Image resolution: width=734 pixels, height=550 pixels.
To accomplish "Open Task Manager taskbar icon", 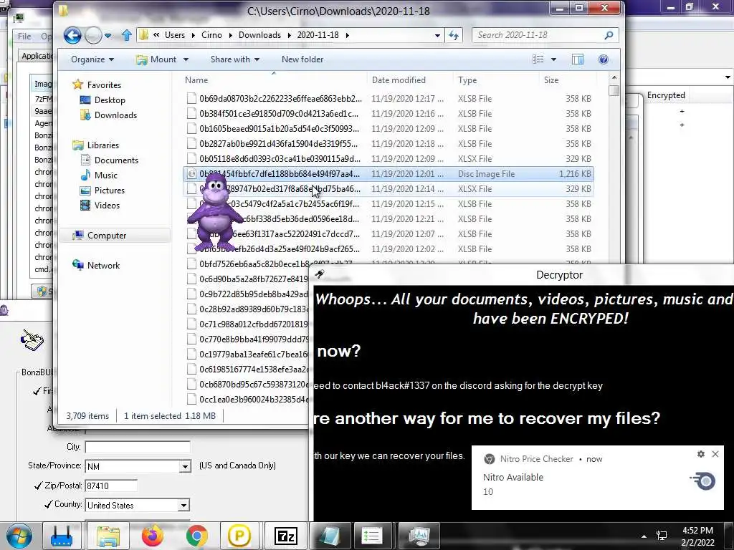I will [x=419, y=536].
